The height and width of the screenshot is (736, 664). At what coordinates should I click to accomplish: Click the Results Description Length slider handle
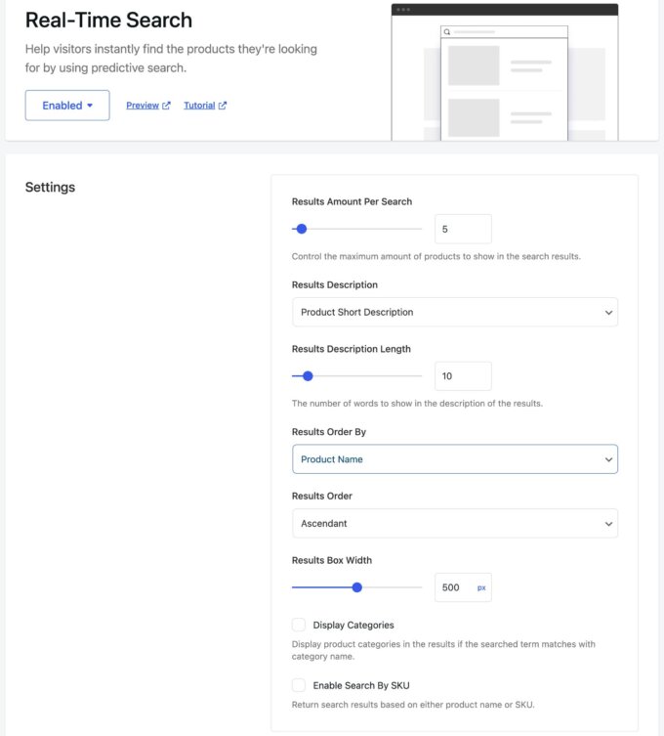[x=308, y=375]
